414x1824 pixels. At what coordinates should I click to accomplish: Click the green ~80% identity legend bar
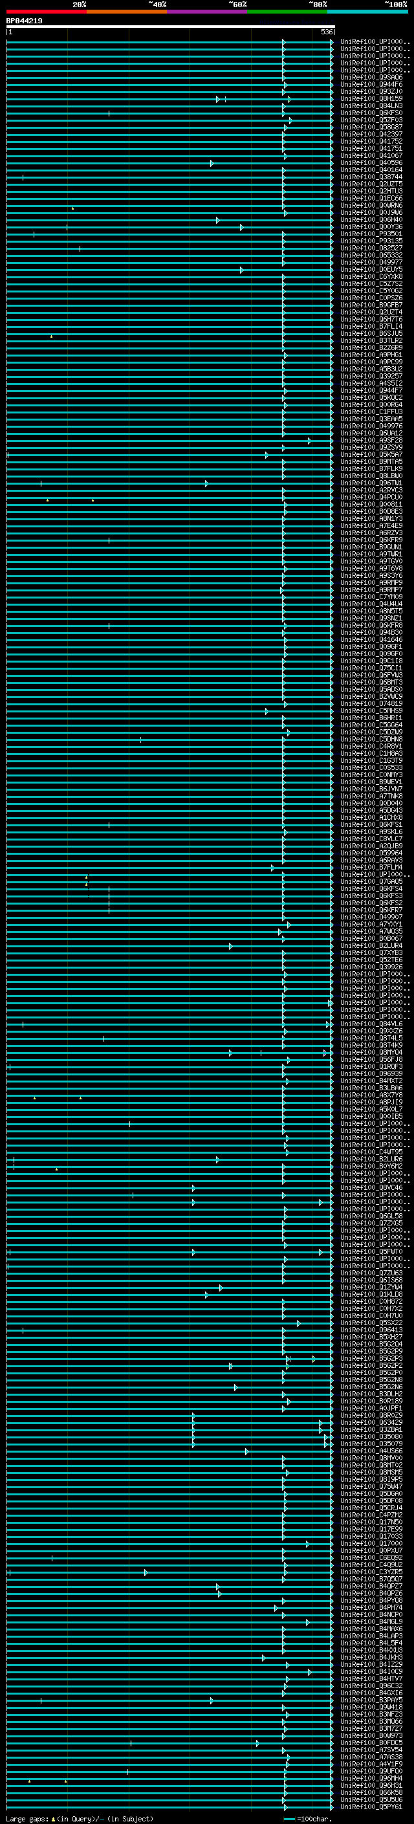(x=287, y=12)
